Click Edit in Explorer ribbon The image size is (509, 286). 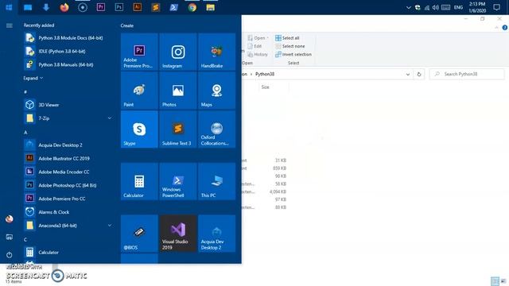click(254, 46)
